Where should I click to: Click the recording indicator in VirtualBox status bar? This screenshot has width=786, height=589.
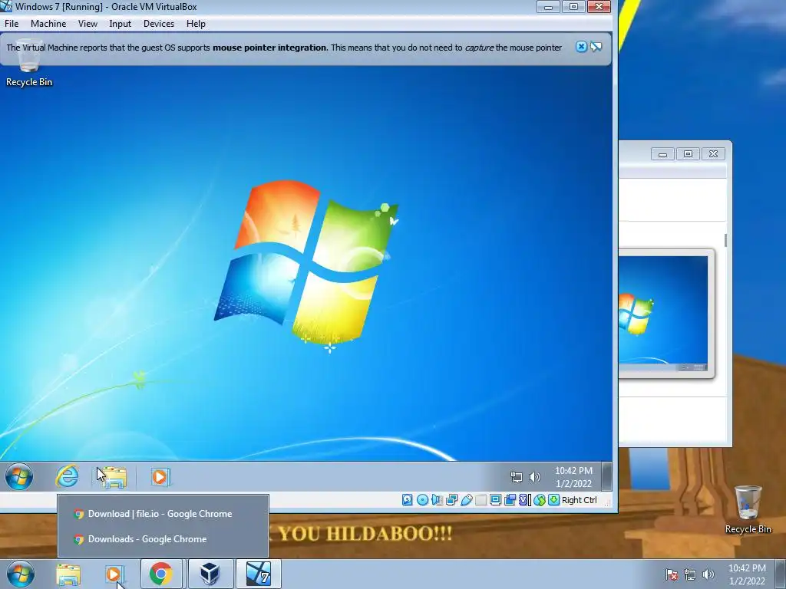point(510,500)
